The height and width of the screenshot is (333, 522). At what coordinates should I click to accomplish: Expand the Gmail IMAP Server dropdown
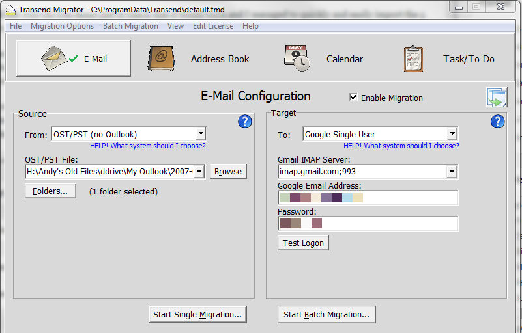(x=452, y=172)
